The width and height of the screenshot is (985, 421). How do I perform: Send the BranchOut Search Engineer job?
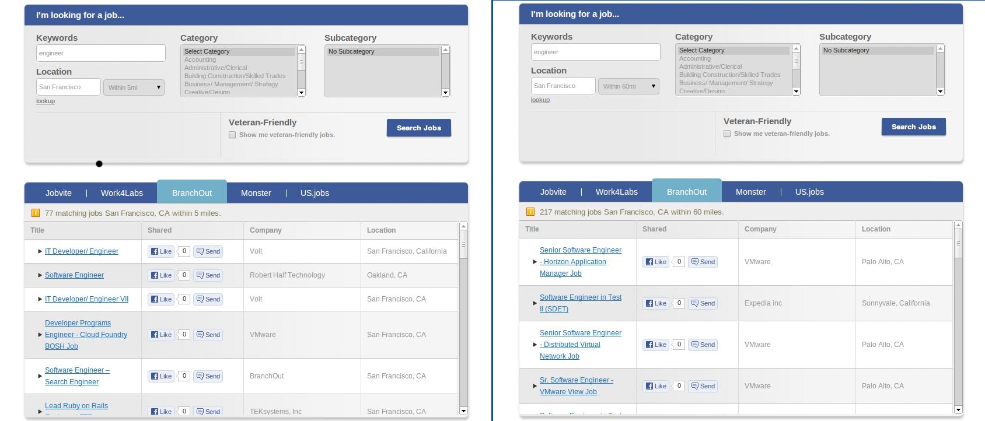(208, 376)
